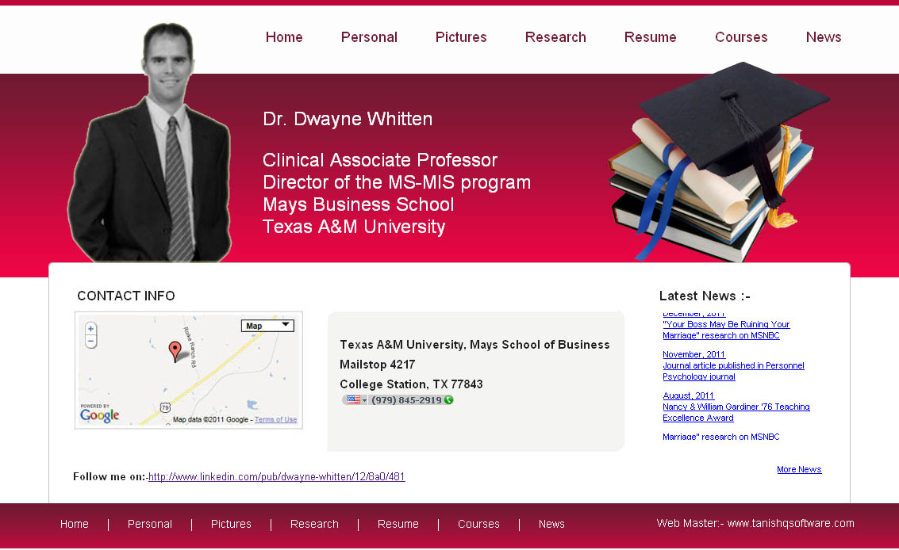The image size is (899, 550).
Task: Zoom in on the Google map
Action: tap(90, 329)
